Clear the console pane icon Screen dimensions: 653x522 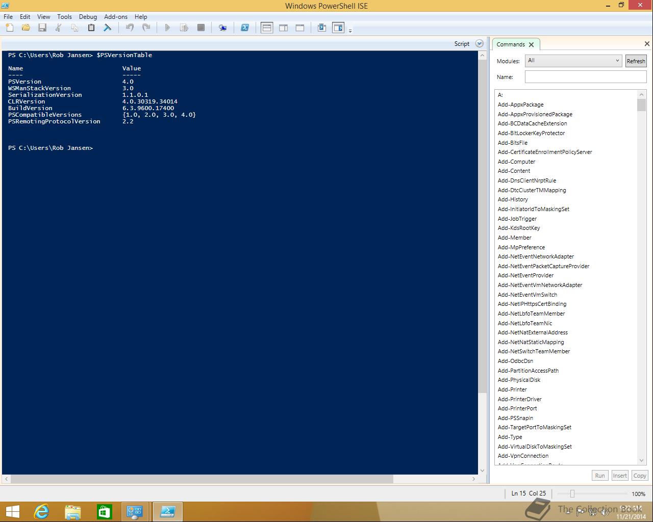pyautogui.click(x=107, y=28)
